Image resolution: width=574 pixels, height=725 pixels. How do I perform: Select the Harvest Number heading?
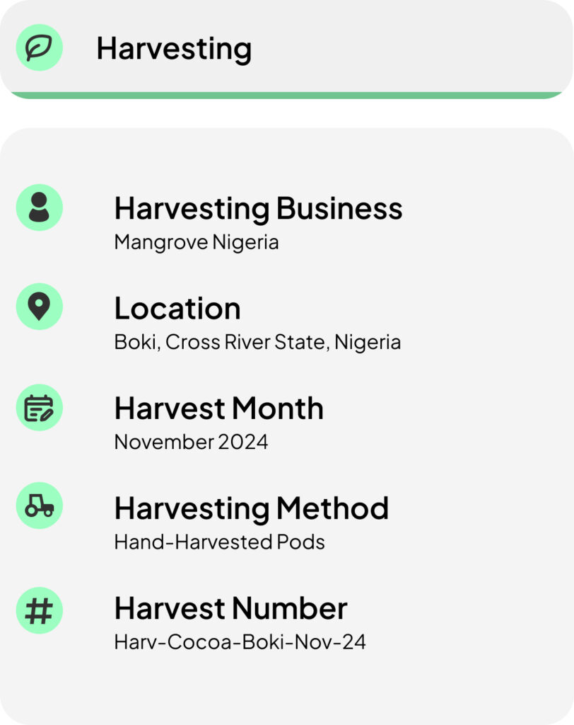(x=230, y=608)
